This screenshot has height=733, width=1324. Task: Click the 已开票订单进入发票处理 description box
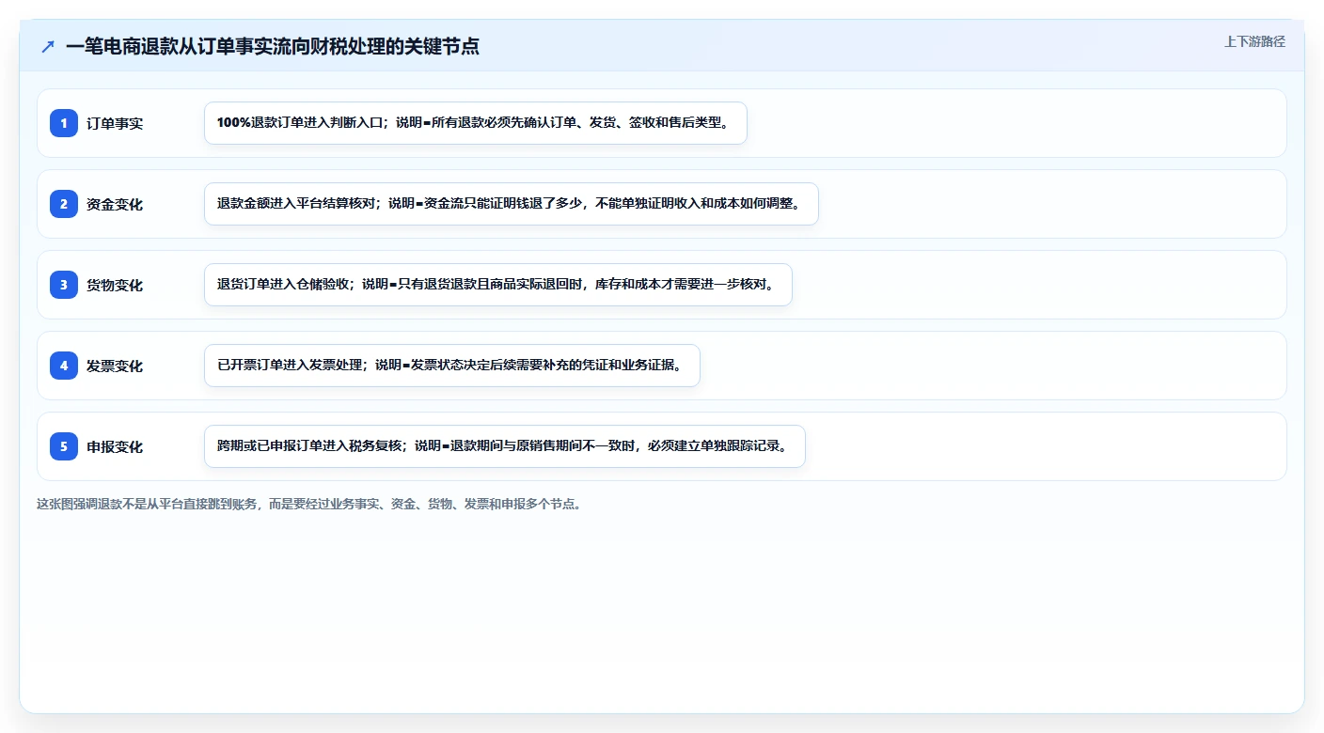pyautogui.click(x=452, y=366)
